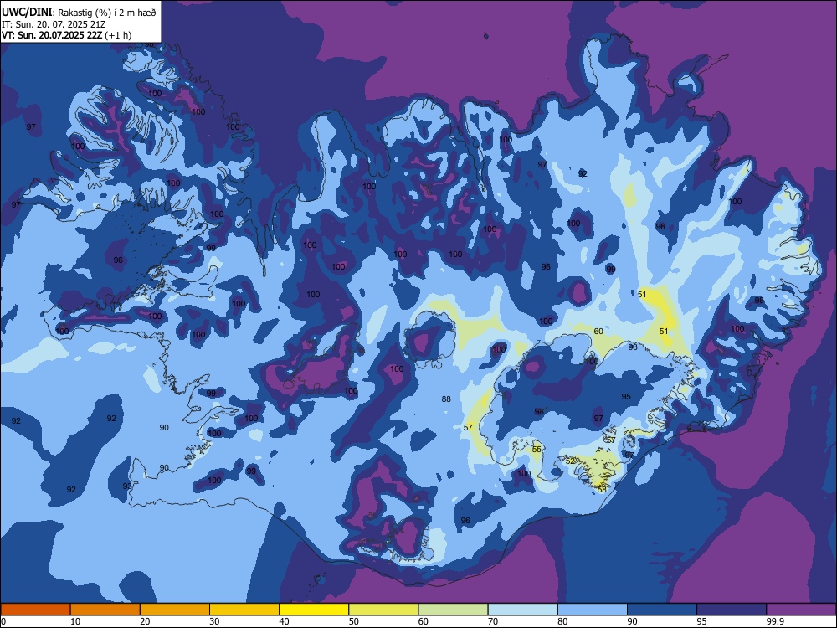Pick the 50–60 pale yellow legend swatch

pos(383,610)
